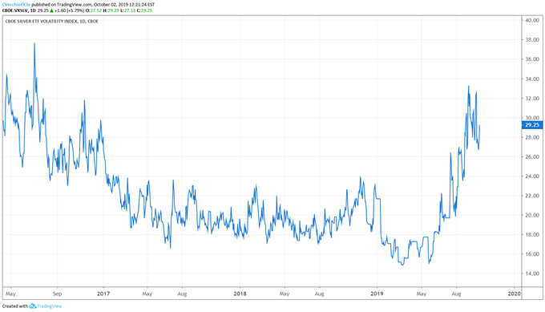Click the 18.00 price axis label

coord(532,235)
